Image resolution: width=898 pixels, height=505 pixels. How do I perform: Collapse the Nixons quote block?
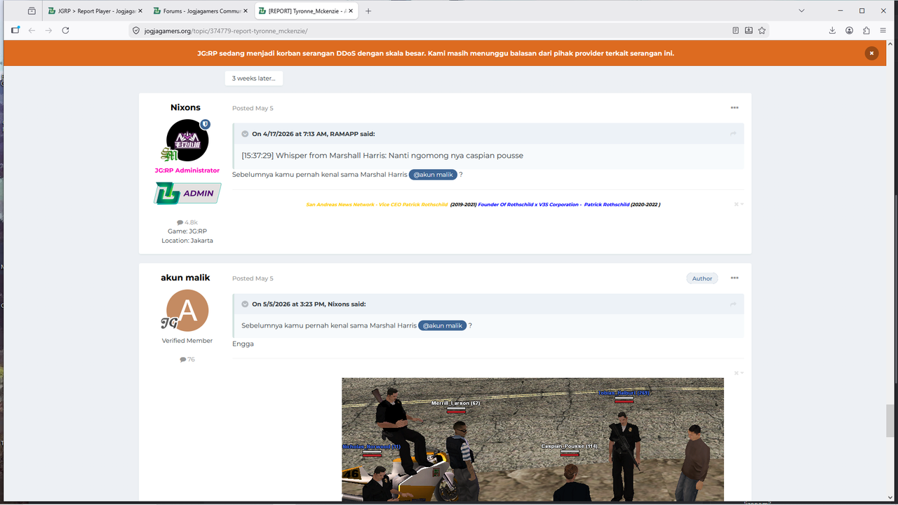click(245, 304)
